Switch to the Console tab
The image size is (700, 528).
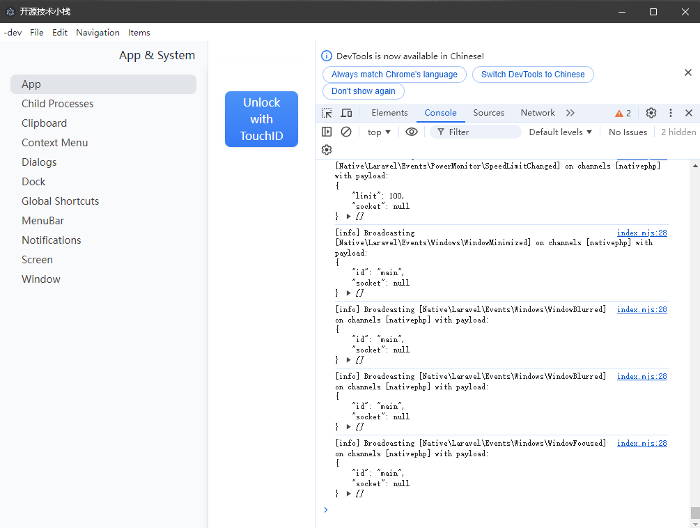point(440,113)
